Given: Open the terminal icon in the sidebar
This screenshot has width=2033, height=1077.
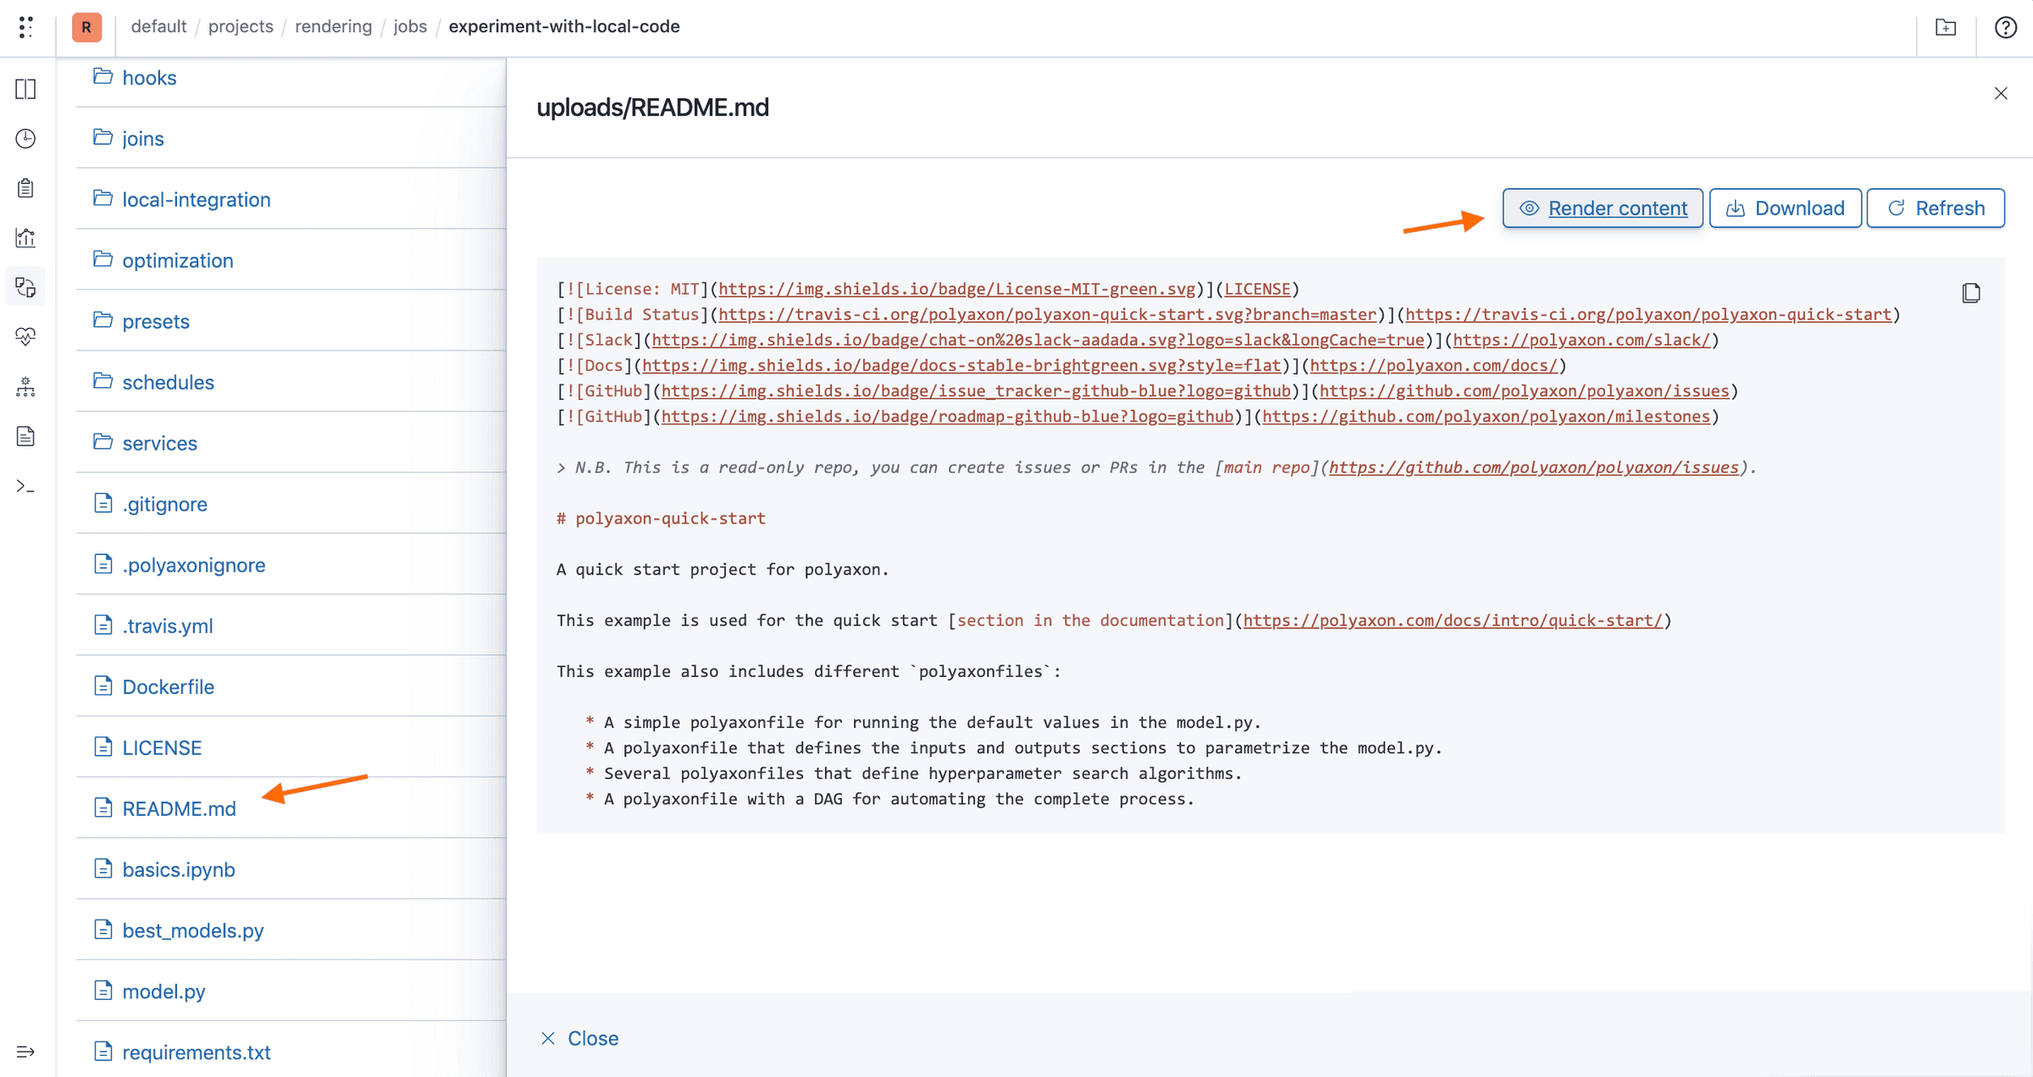Looking at the screenshot, I should 25,487.
